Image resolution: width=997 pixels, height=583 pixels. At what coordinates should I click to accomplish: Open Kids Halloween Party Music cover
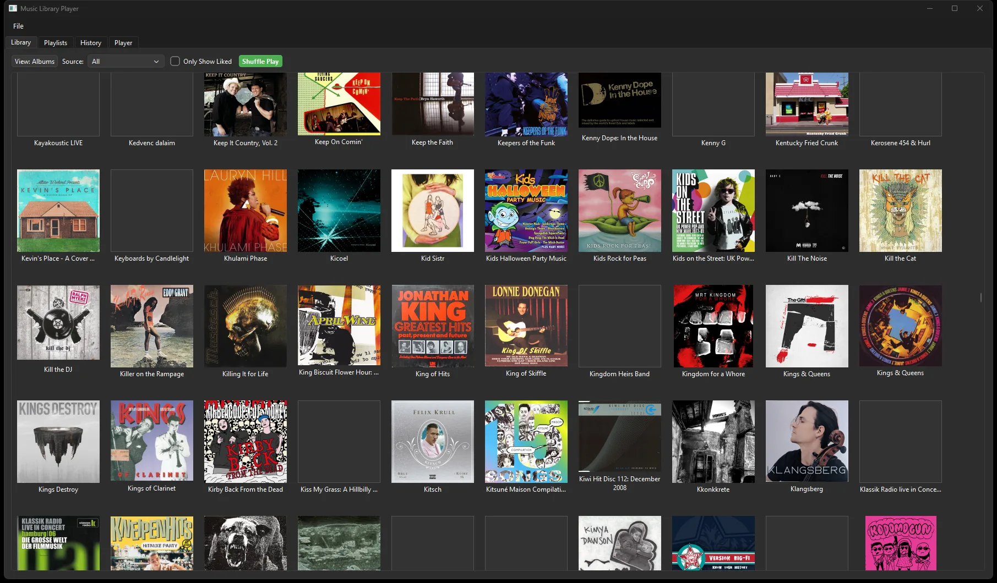(526, 211)
